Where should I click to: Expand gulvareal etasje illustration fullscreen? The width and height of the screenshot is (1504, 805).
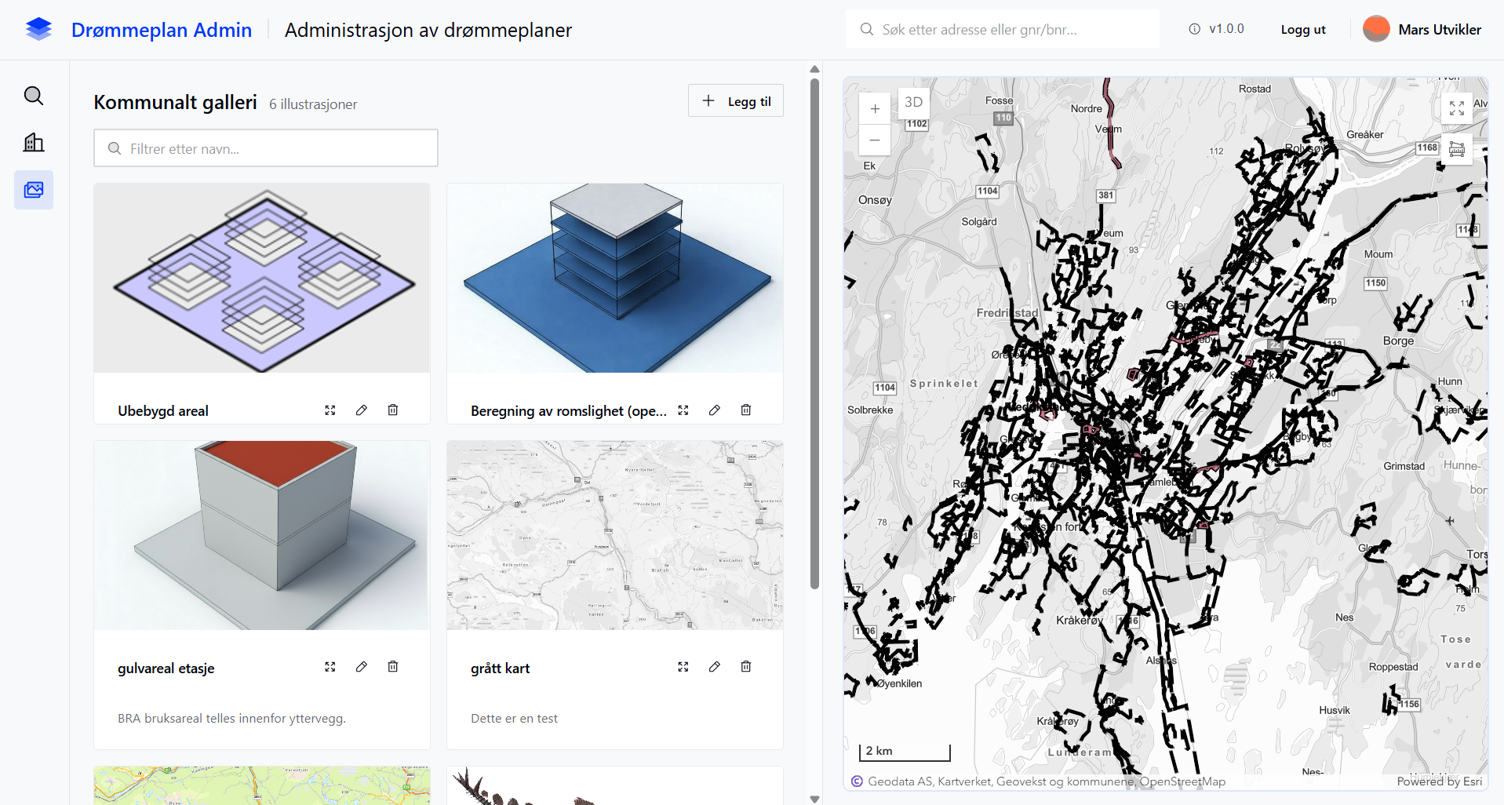coord(330,667)
